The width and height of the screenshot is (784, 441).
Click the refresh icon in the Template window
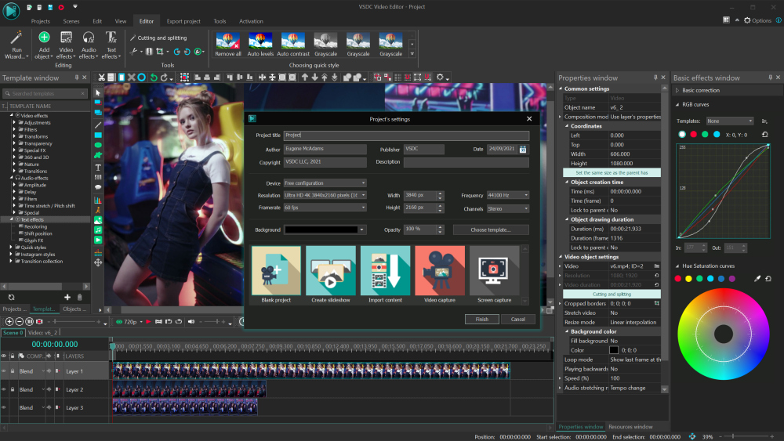coord(12,297)
